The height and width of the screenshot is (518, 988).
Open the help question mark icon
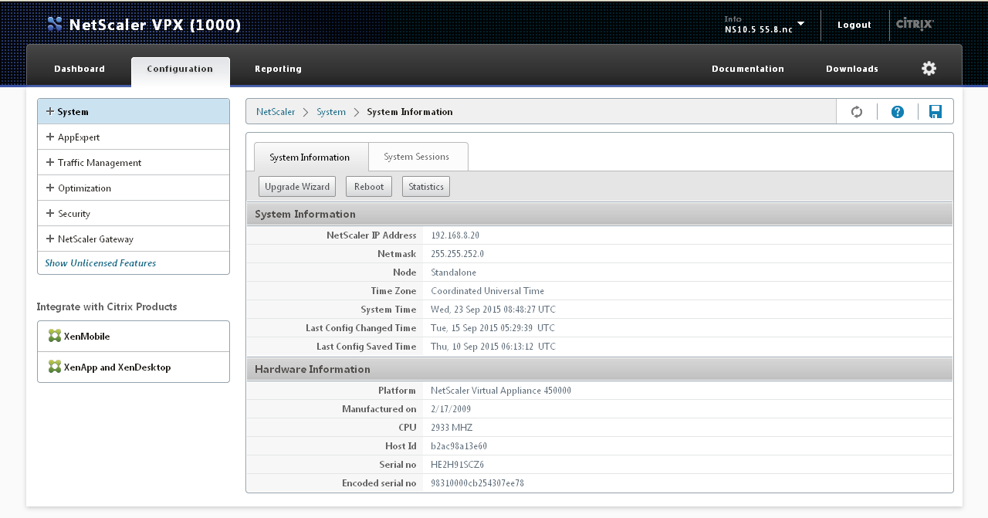(898, 112)
